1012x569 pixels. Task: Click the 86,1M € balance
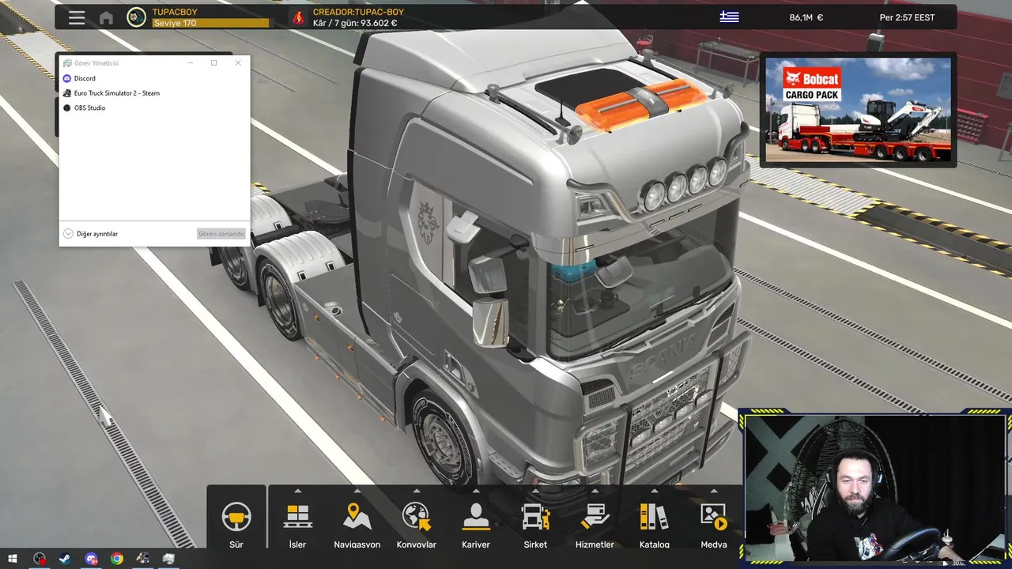pos(806,17)
